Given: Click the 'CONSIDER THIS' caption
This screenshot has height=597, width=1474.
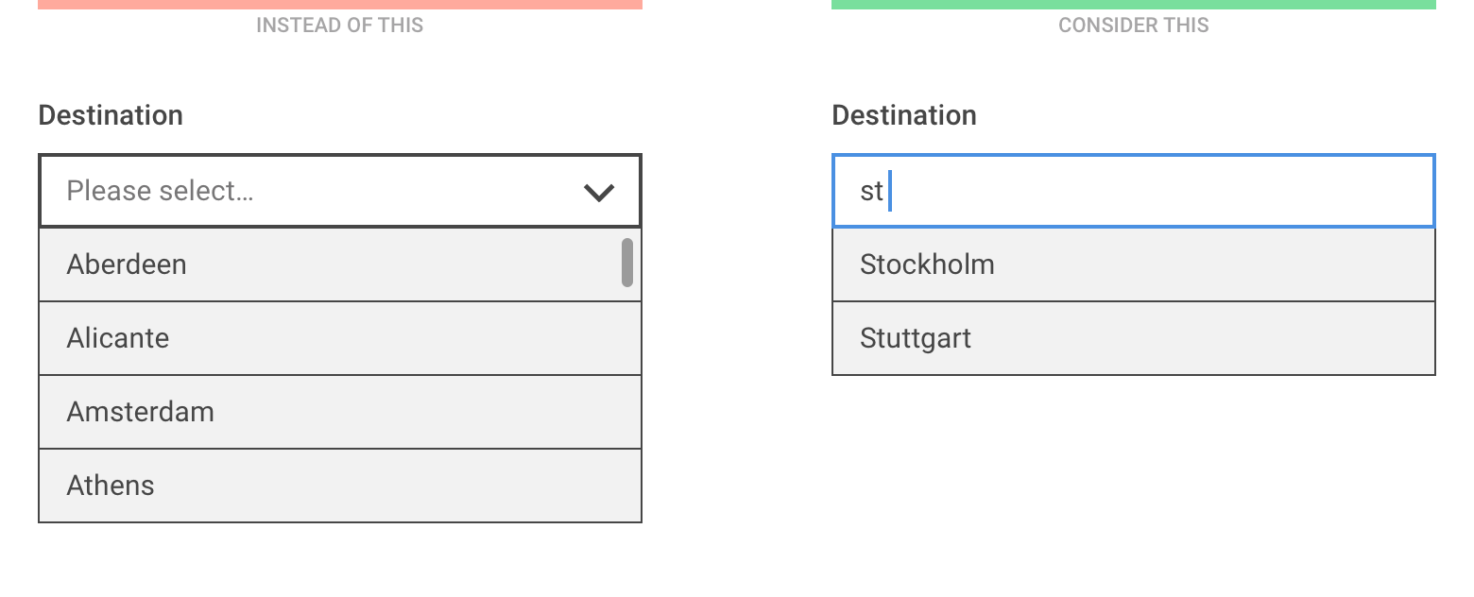Looking at the screenshot, I should click(1133, 26).
